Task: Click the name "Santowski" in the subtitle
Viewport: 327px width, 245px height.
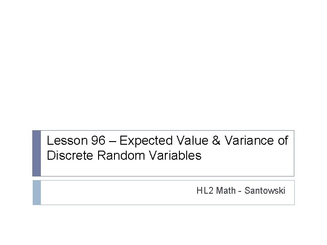Action: (x=265, y=191)
